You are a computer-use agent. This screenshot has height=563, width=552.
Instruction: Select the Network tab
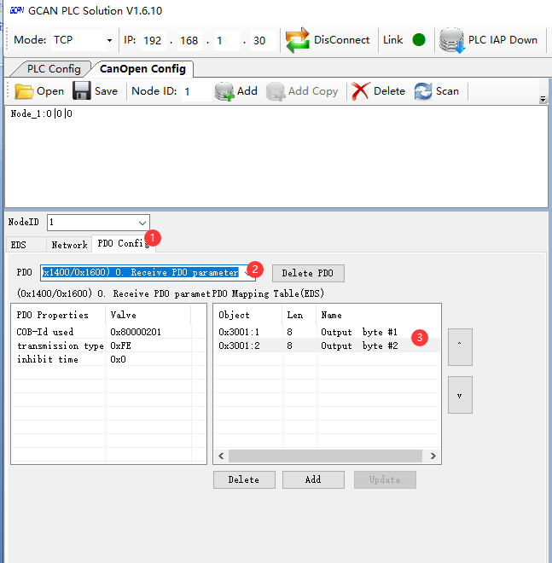coord(69,244)
